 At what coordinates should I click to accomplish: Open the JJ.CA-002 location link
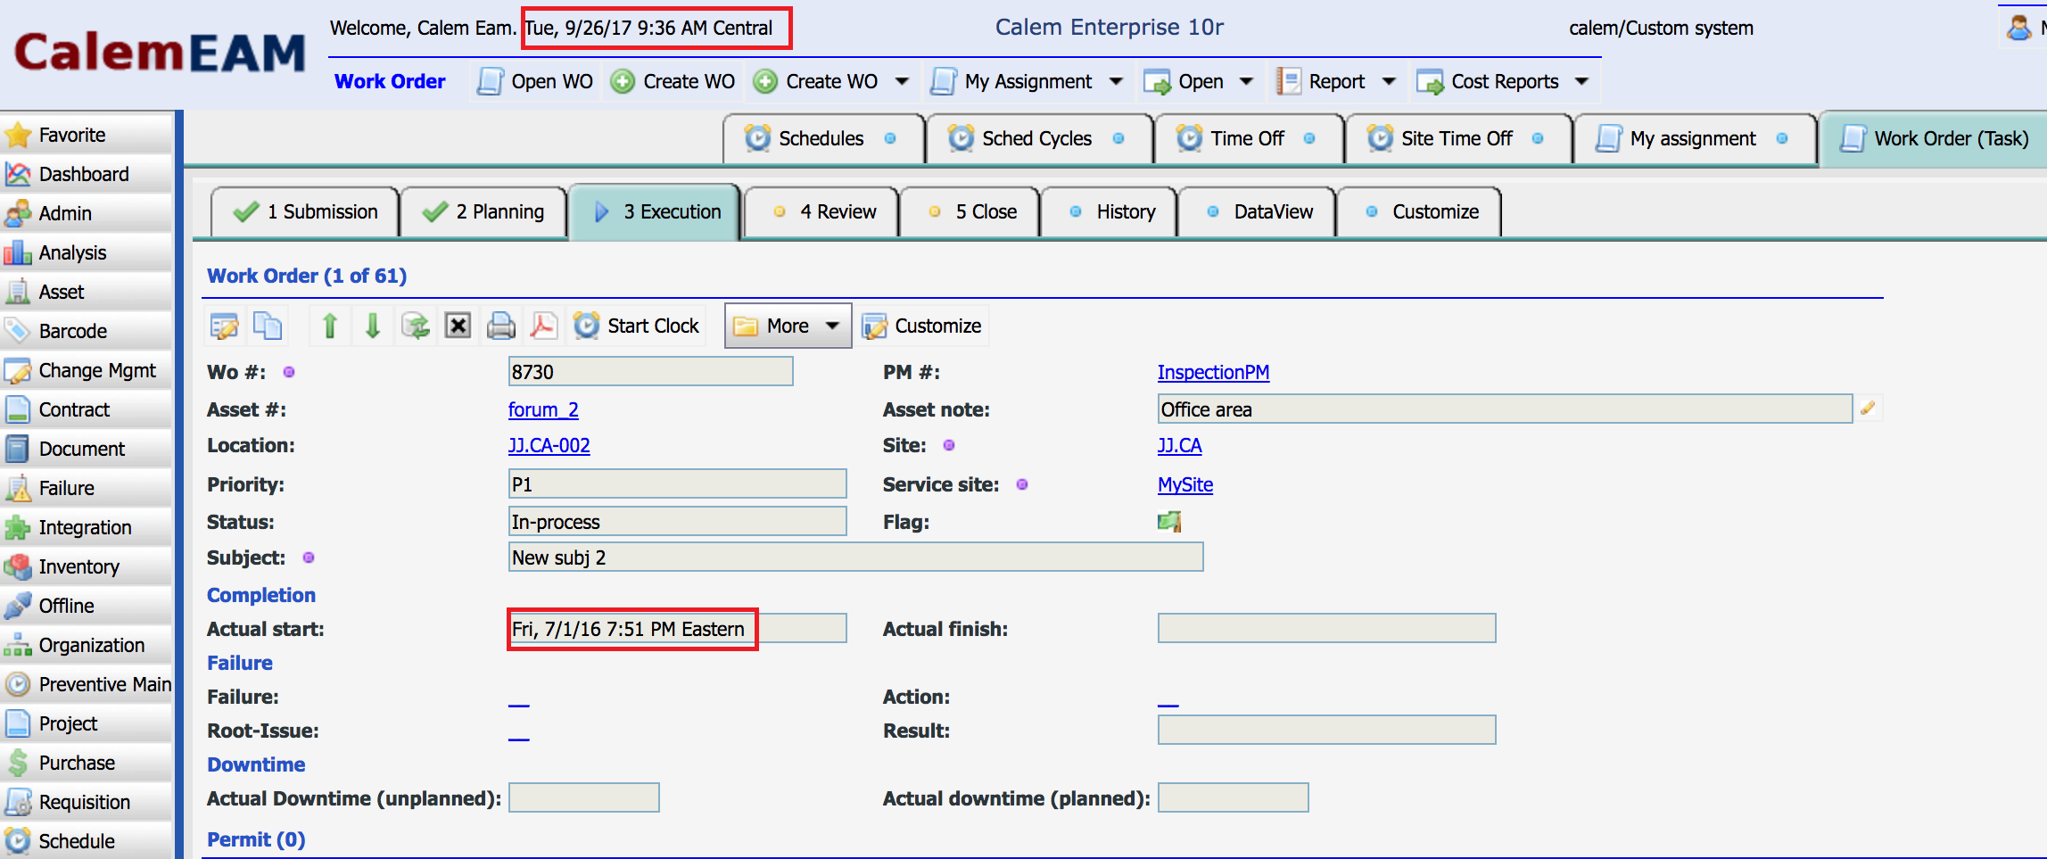549,446
